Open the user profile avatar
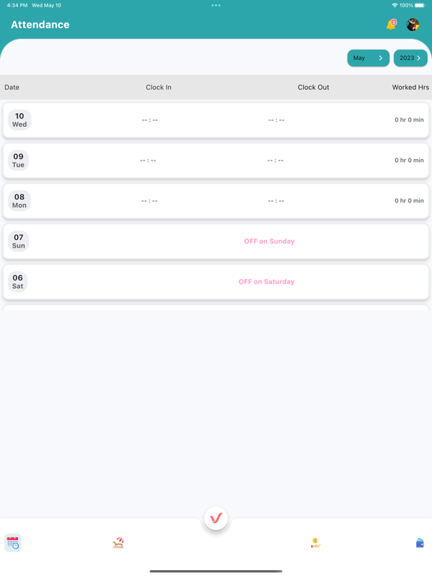This screenshot has width=432, height=576. (413, 25)
